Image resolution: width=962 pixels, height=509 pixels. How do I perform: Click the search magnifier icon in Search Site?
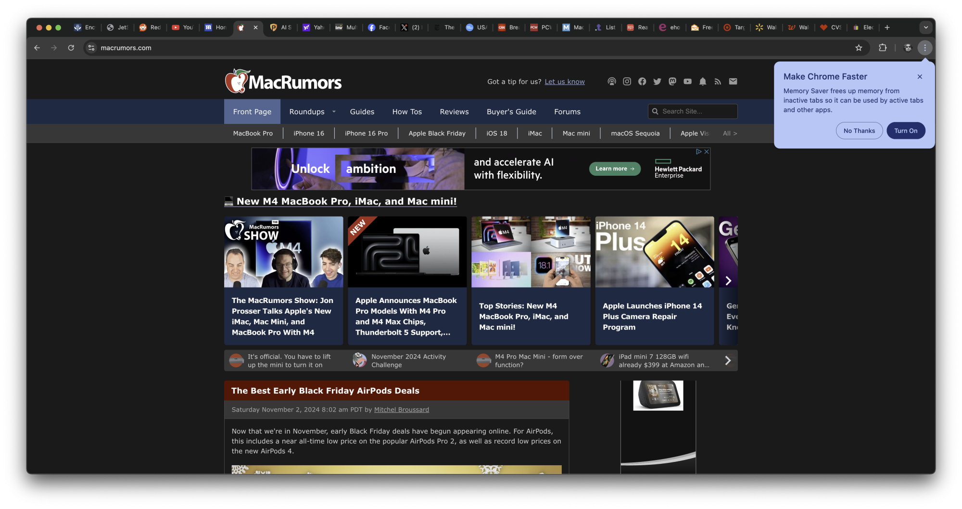(x=655, y=111)
